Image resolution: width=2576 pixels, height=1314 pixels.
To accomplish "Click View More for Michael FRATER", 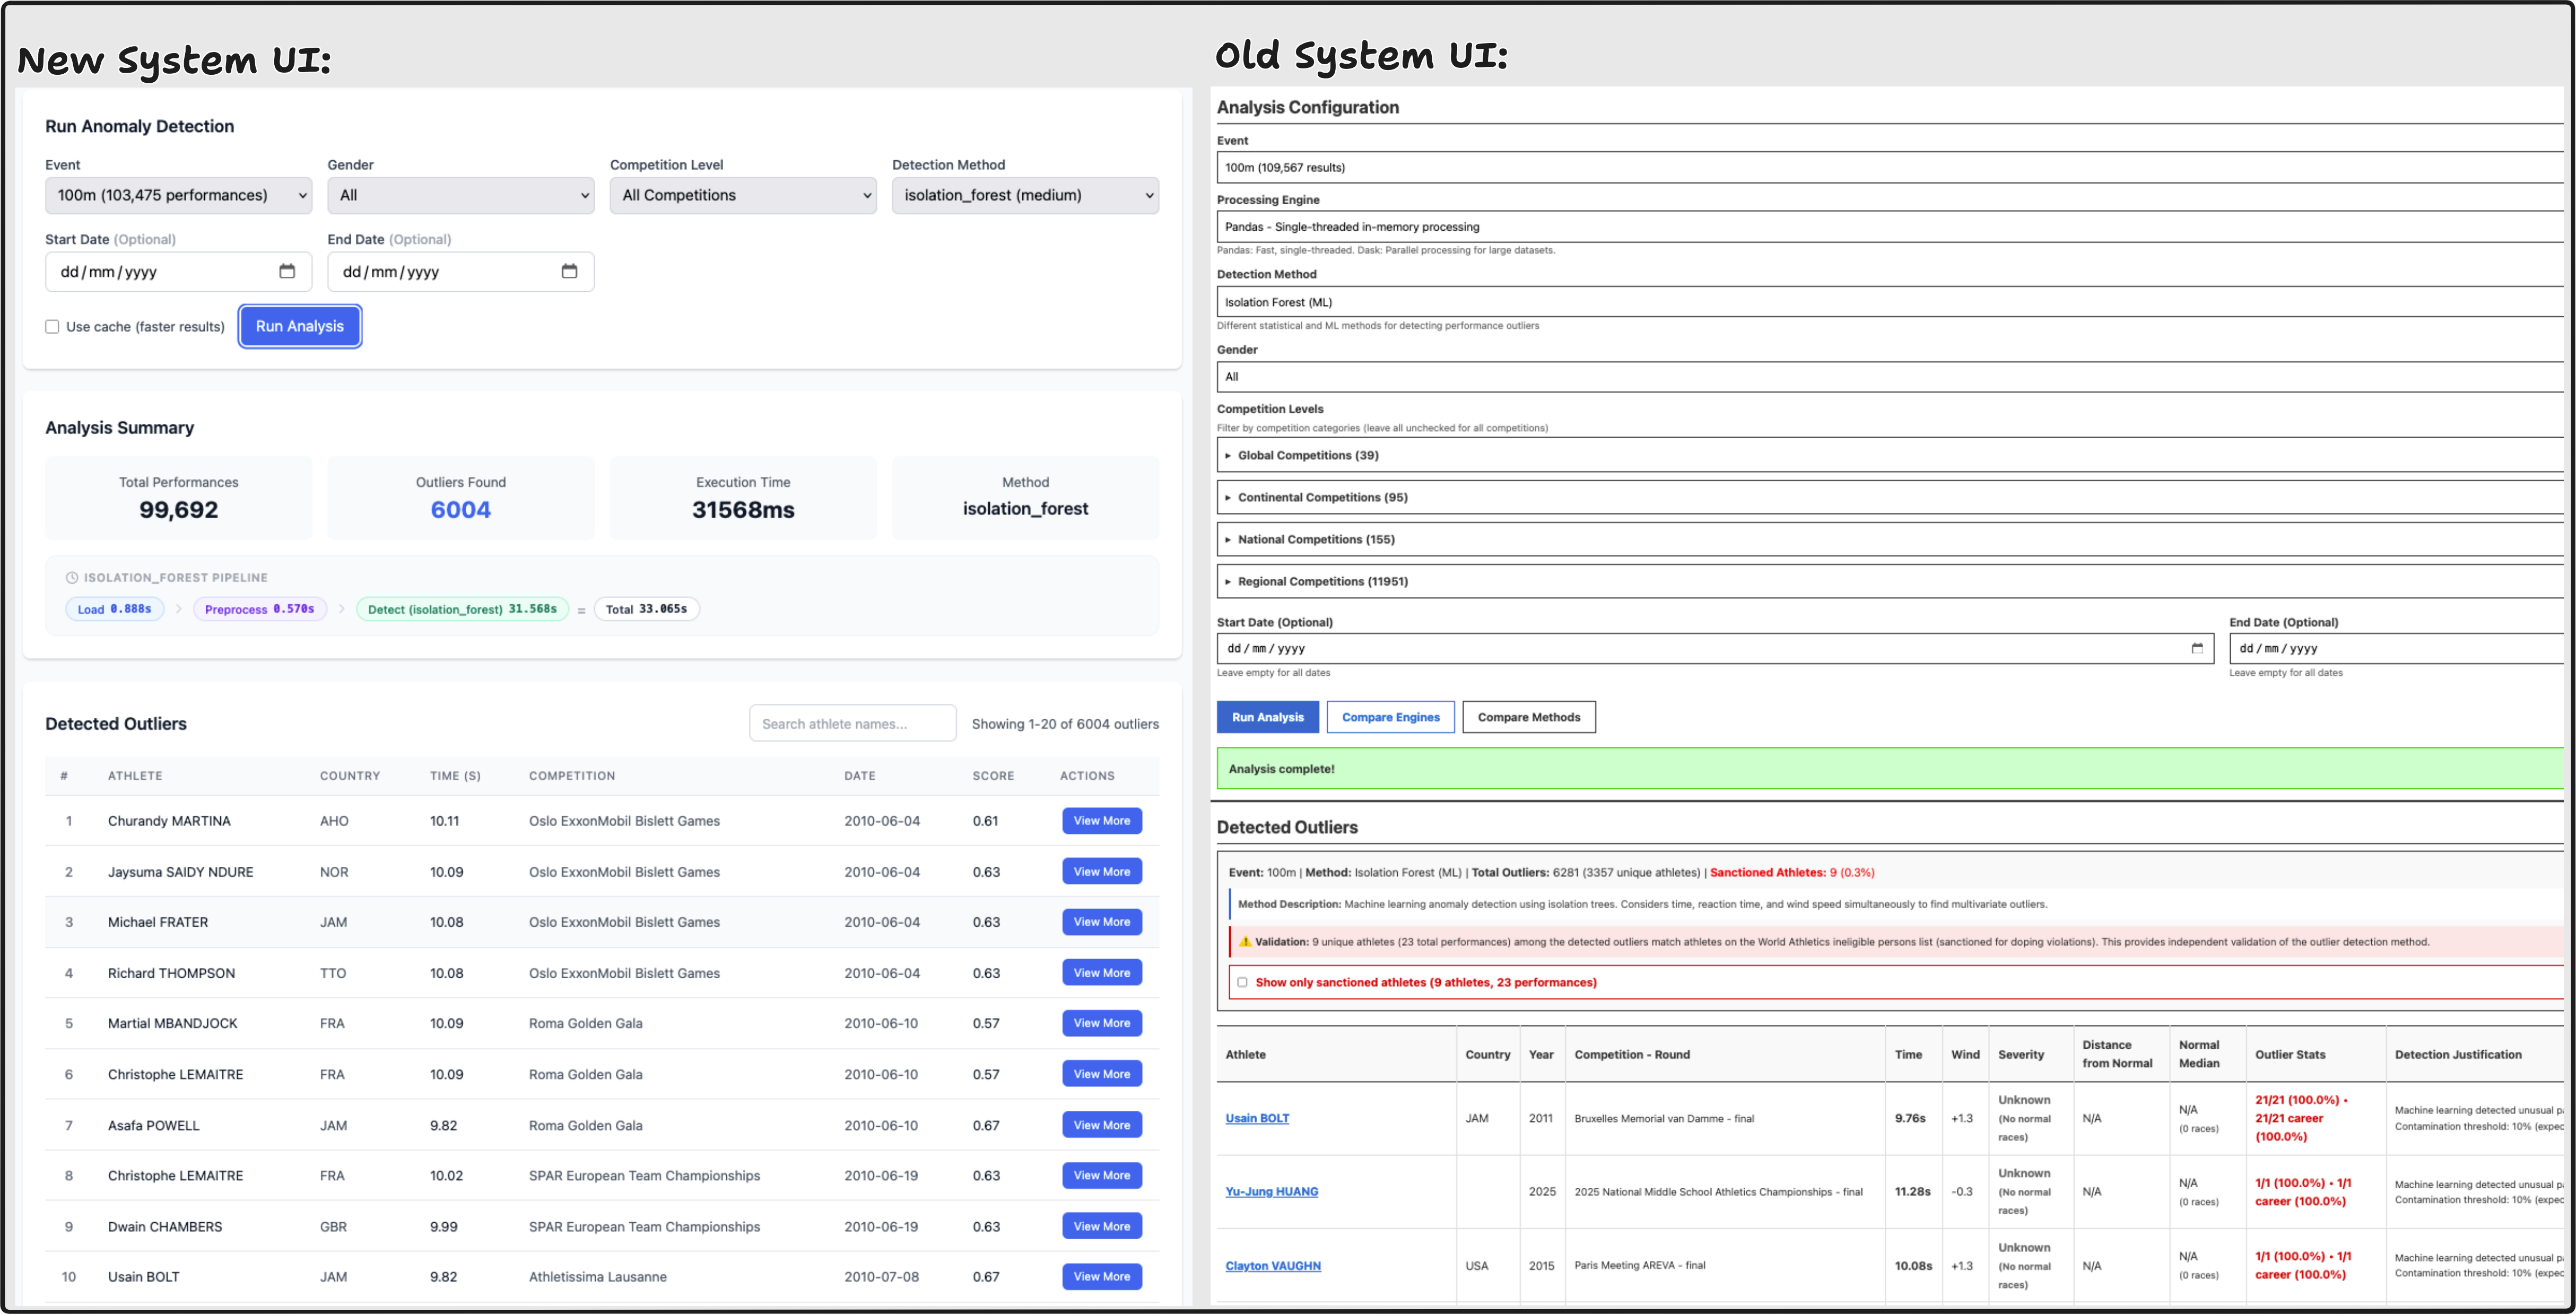I will (x=1102, y=922).
